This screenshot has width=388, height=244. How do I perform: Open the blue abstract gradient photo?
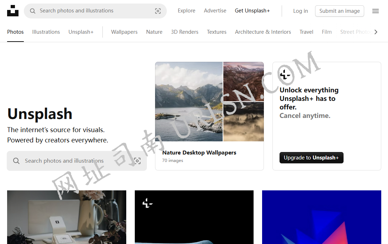coord(321,217)
